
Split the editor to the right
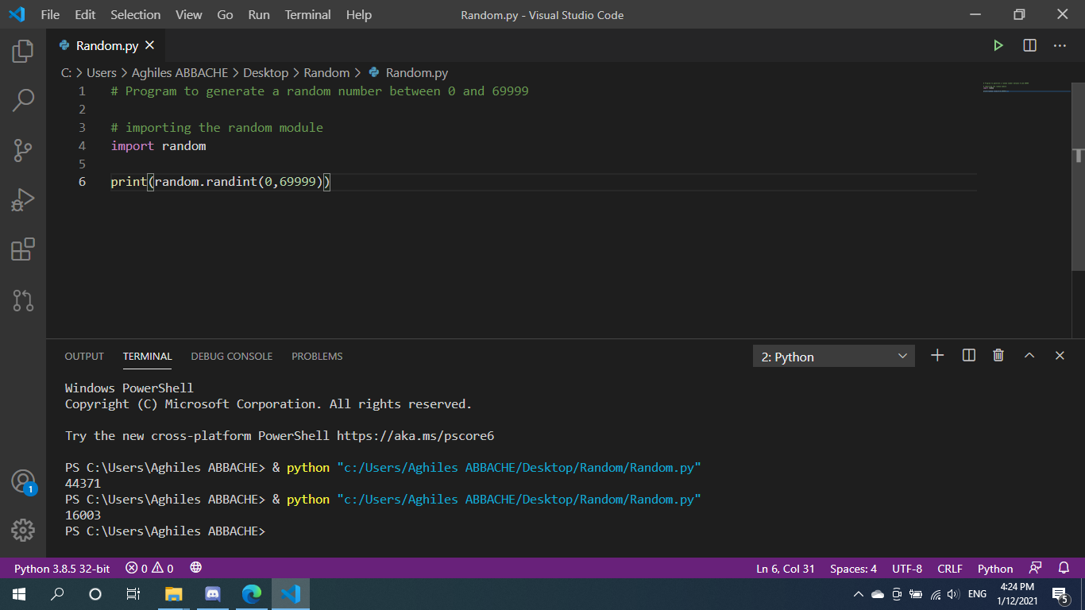coord(1030,45)
